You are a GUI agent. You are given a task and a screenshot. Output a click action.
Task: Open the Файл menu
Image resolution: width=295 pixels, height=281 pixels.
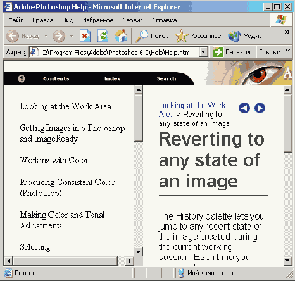point(16,20)
